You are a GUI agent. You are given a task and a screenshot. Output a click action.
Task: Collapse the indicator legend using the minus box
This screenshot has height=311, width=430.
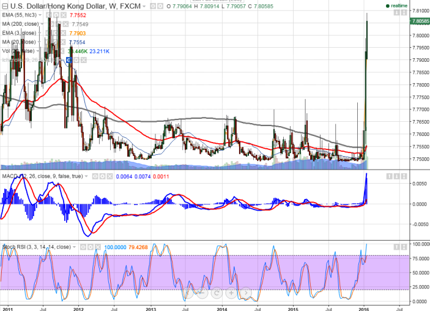(x=5, y=6)
